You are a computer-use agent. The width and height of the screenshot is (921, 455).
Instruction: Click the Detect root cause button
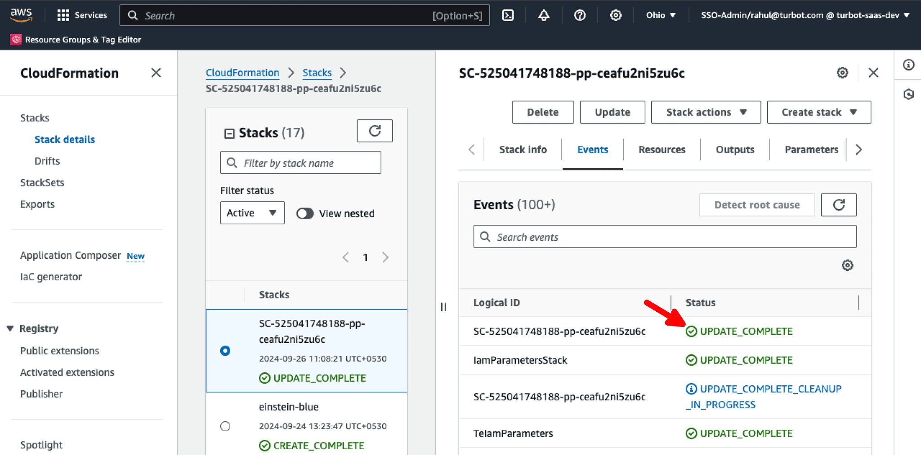[757, 205]
